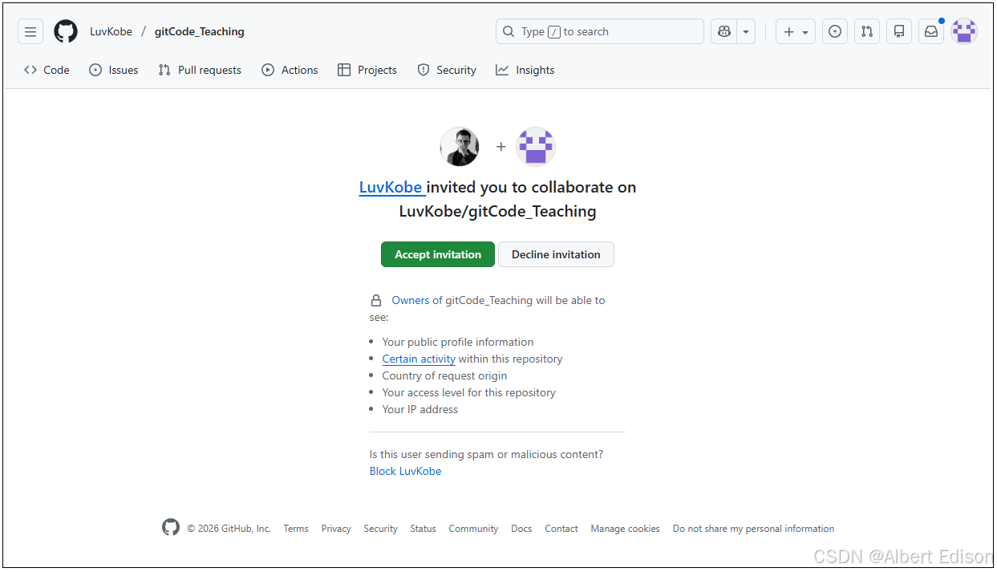The width and height of the screenshot is (997, 572).
Task: Open the Contact footer link
Action: [x=561, y=529]
